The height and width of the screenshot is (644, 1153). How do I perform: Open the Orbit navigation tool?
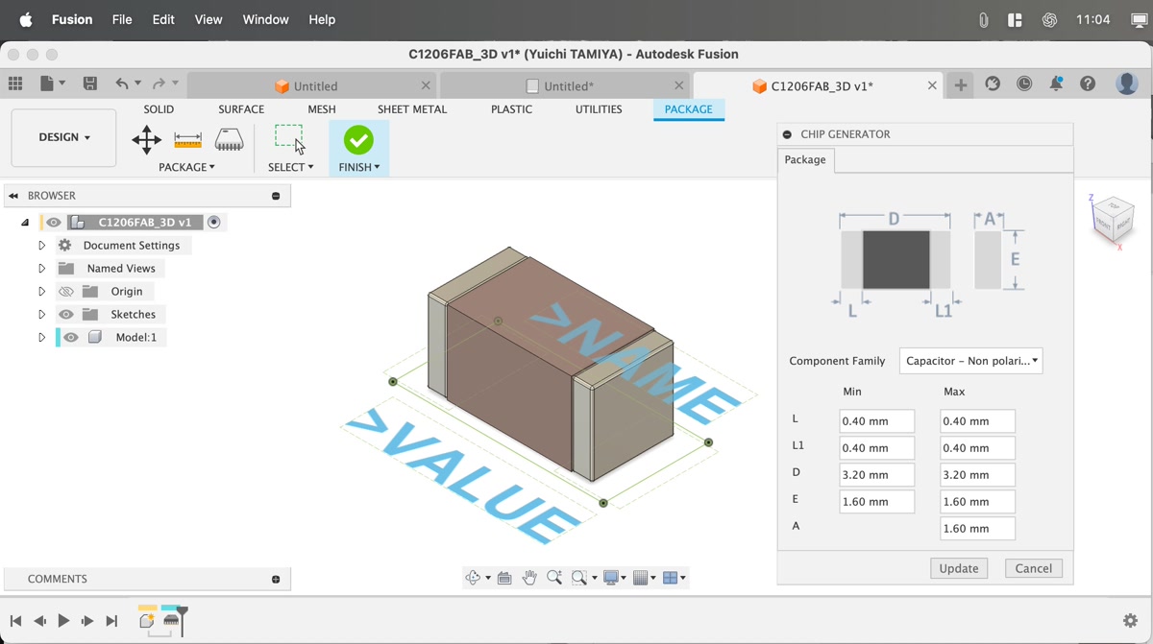pyautogui.click(x=473, y=578)
